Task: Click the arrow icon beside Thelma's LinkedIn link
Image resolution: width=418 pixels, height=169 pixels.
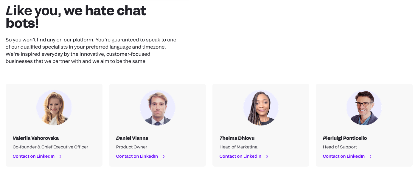Action: [267, 156]
